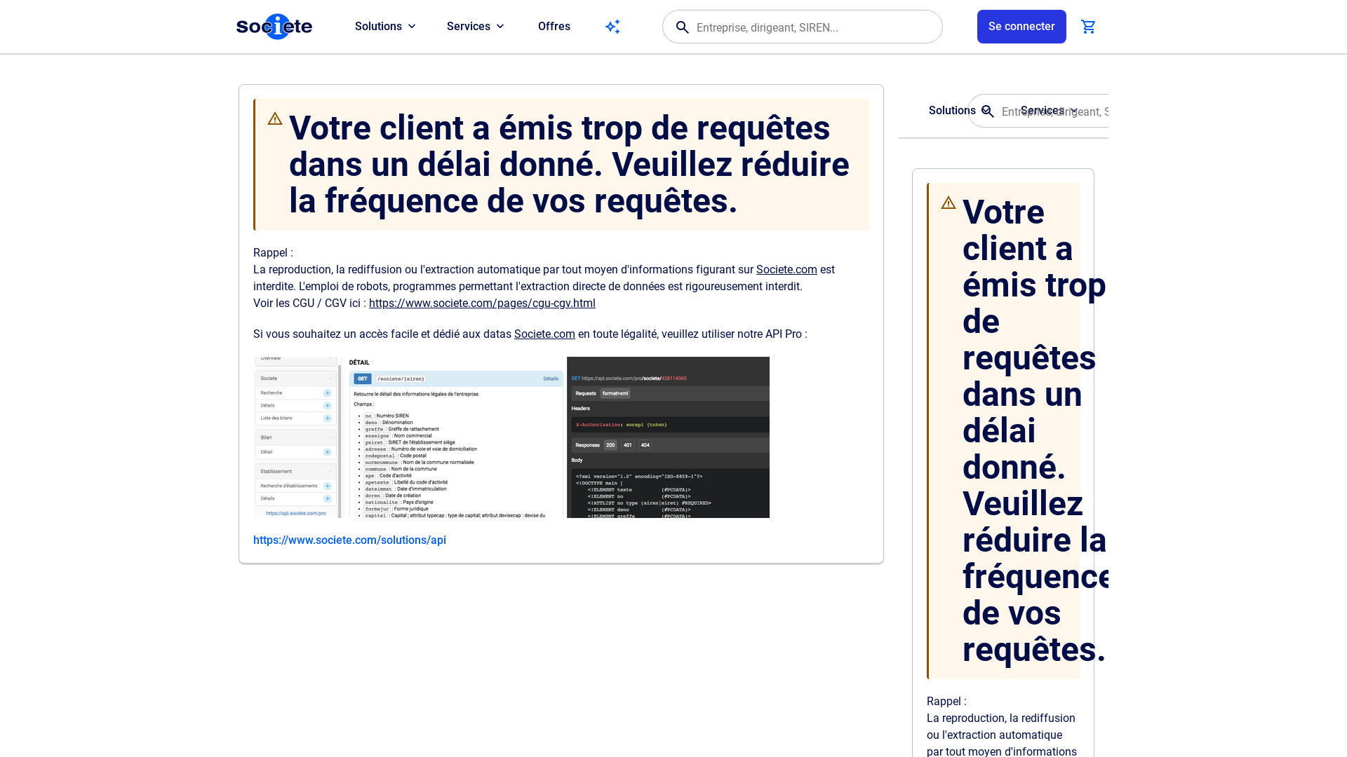This screenshot has height=757, width=1347.
Task: Click the Societe logo in the header
Action: (274, 27)
